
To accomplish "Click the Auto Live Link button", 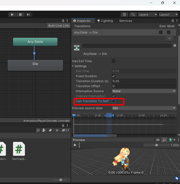I will click(x=59, y=26).
